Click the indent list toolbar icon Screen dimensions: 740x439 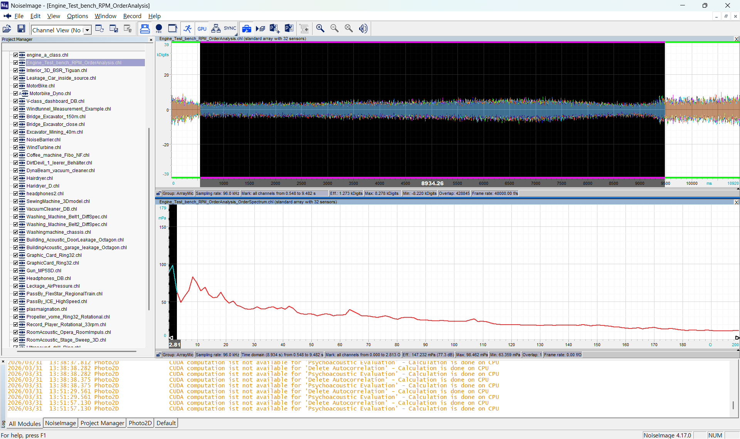pyautogui.click(x=304, y=28)
